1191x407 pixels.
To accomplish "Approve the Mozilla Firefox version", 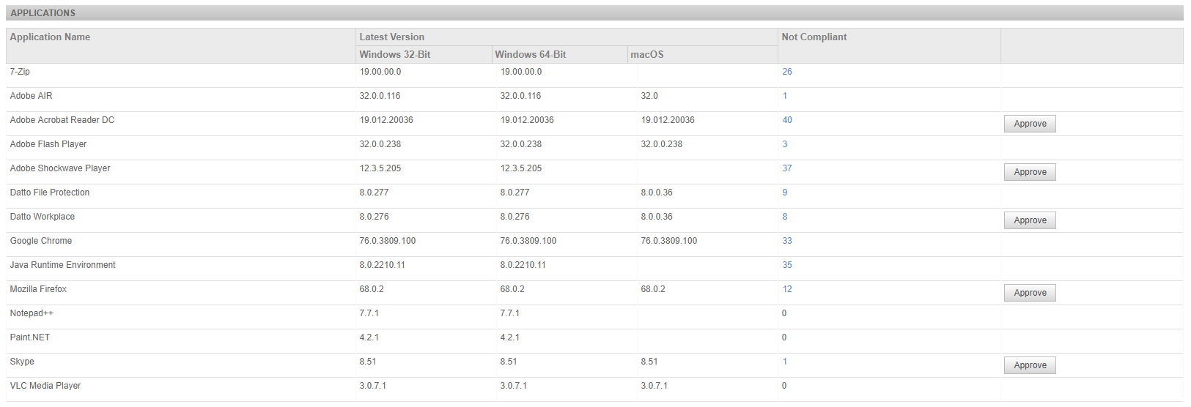I will (1030, 293).
